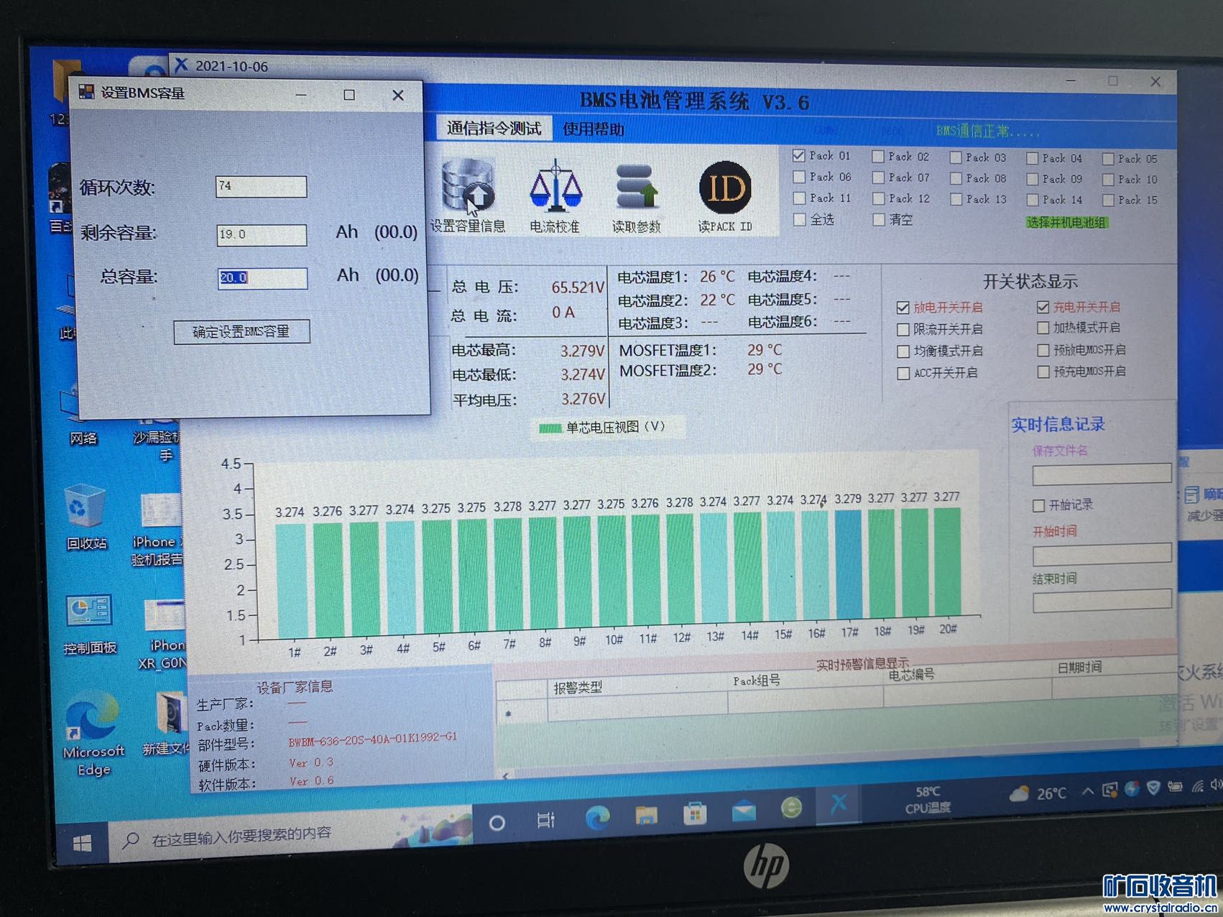Click the 选择并机电池组 green button

(1067, 222)
